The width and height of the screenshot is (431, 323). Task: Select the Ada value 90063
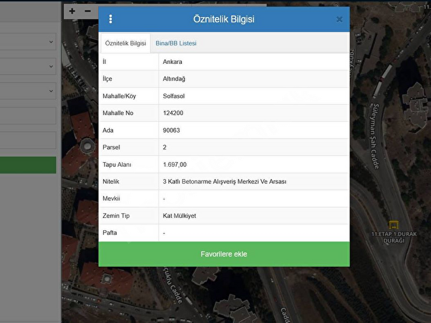(x=171, y=130)
